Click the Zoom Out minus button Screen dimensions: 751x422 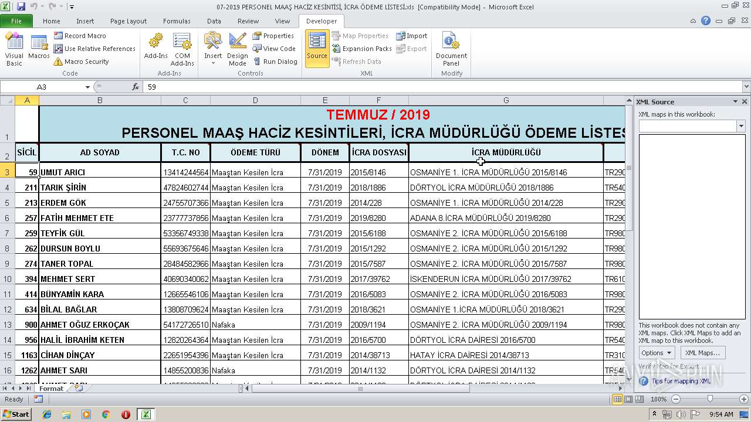[x=675, y=399]
